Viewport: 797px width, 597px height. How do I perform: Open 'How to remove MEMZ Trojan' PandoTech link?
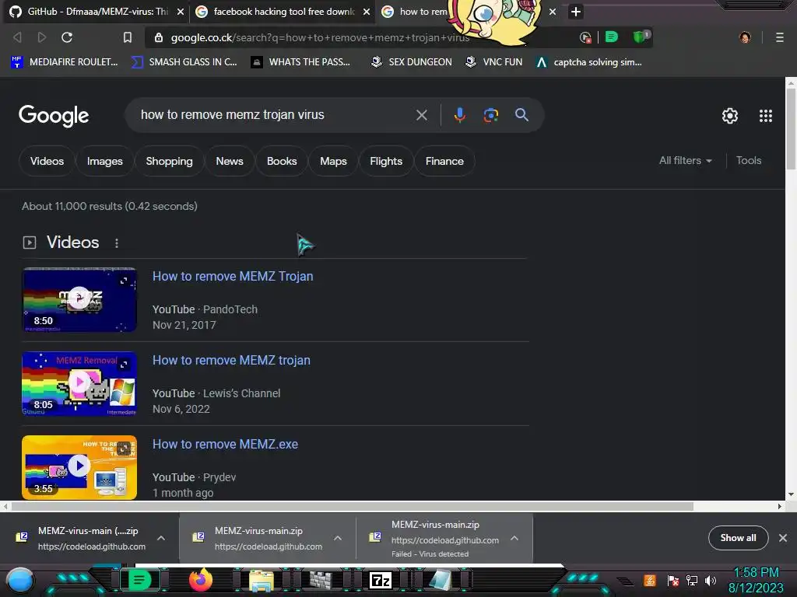(233, 276)
